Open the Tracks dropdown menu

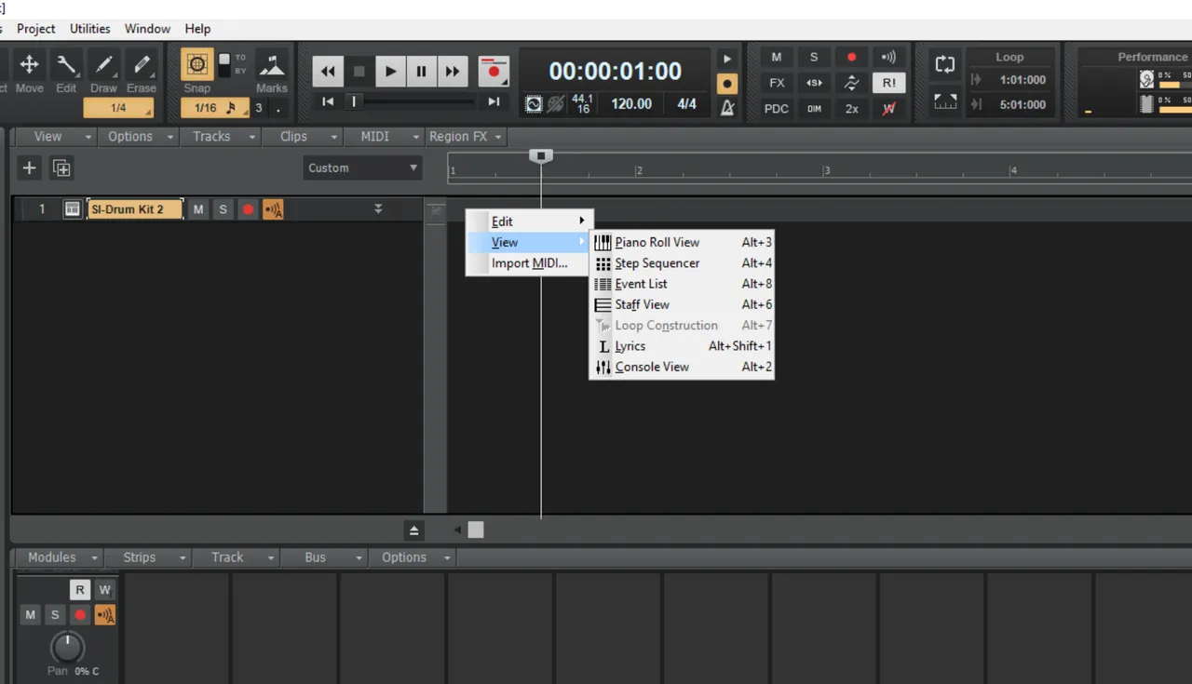tap(222, 137)
